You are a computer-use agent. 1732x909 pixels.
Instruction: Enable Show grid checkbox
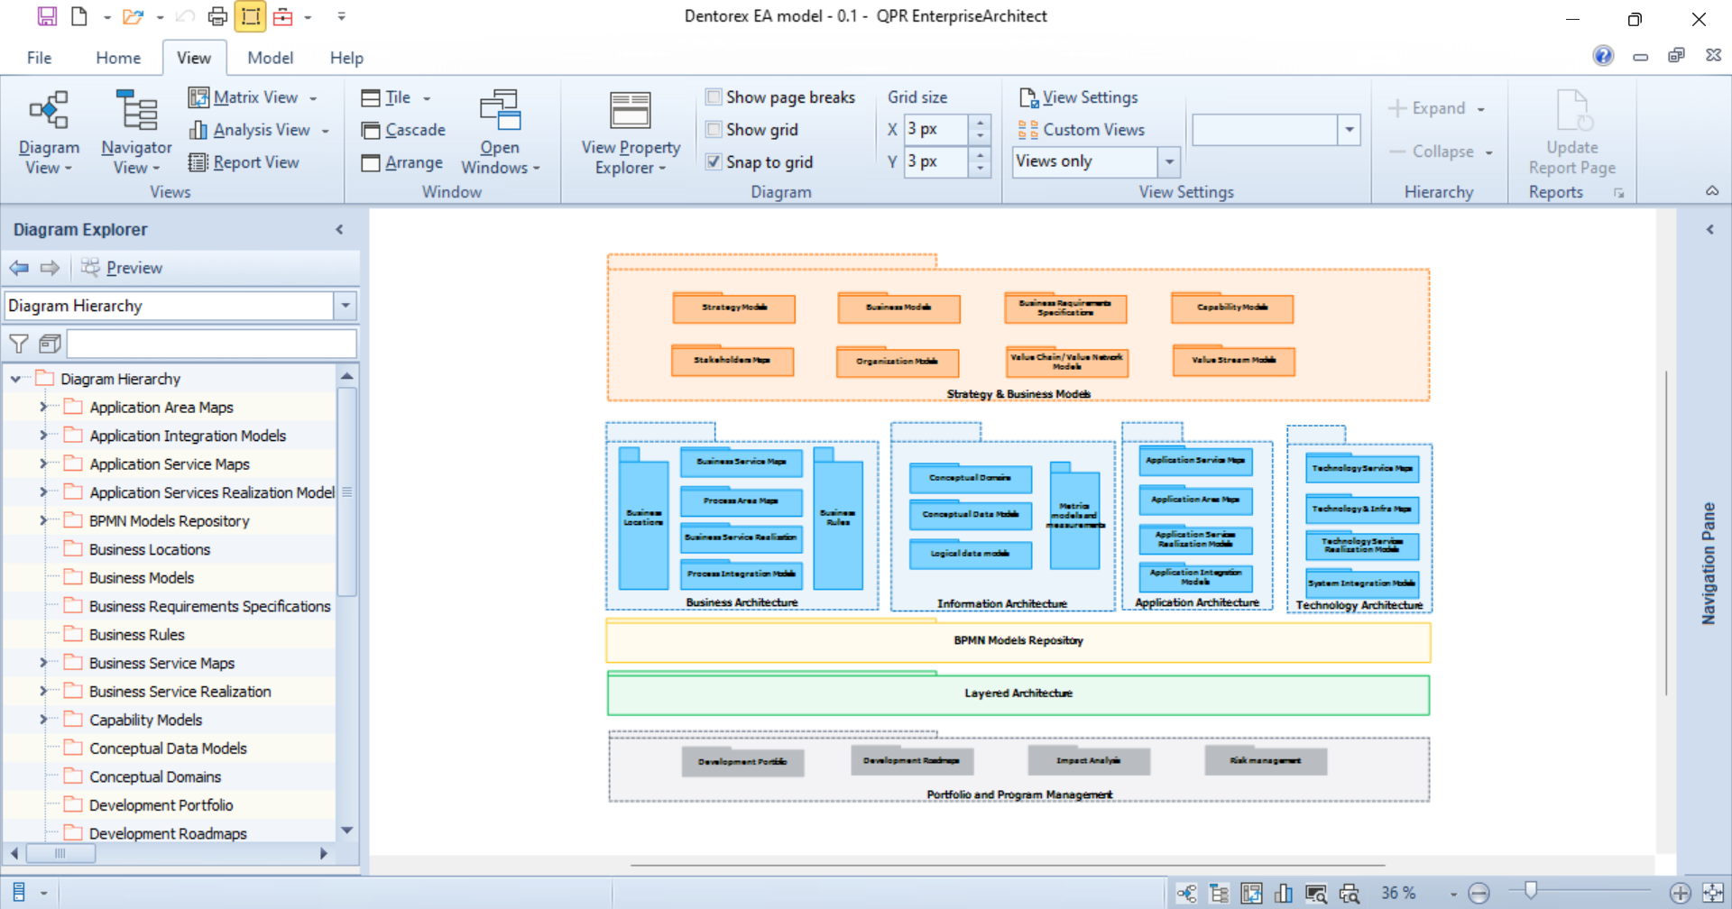[714, 129]
